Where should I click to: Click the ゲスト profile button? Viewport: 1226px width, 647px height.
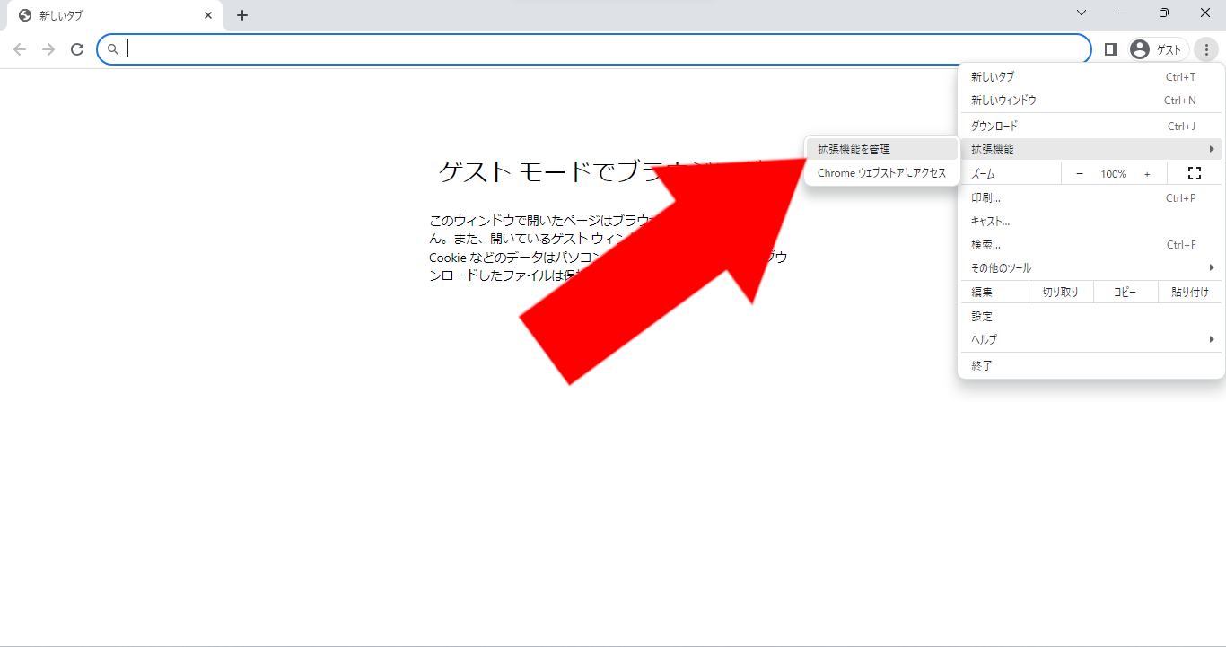(1158, 49)
